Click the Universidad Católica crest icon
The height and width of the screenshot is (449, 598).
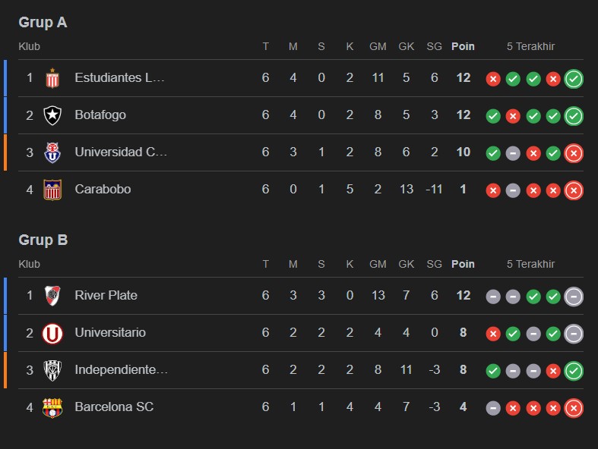tap(52, 152)
